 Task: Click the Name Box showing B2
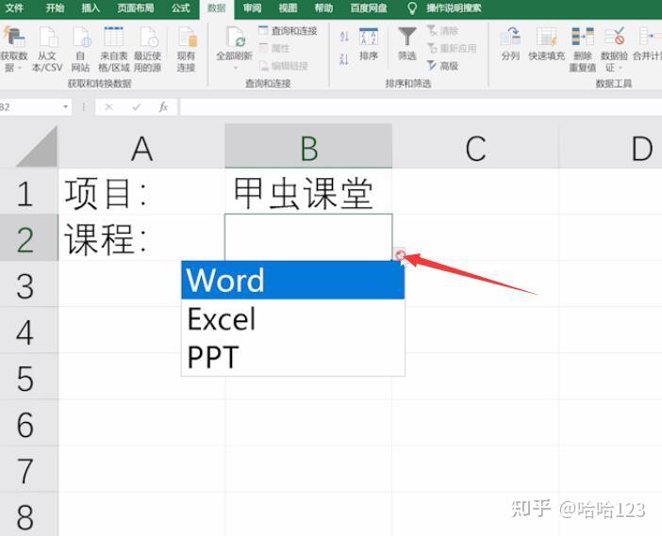coord(30,107)
